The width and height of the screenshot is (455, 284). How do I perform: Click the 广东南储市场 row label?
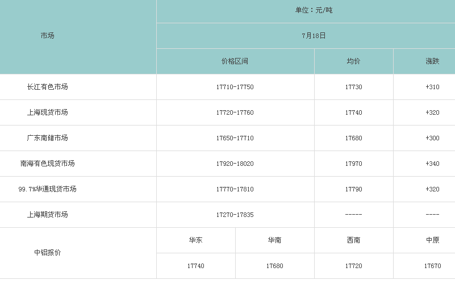tap(48, 138)
